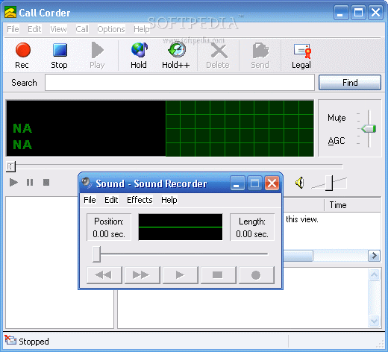The height and width of the screenshot is (352, 388).
Task: Click the seek to start rewind button
Action: click(x=104, y=275)
